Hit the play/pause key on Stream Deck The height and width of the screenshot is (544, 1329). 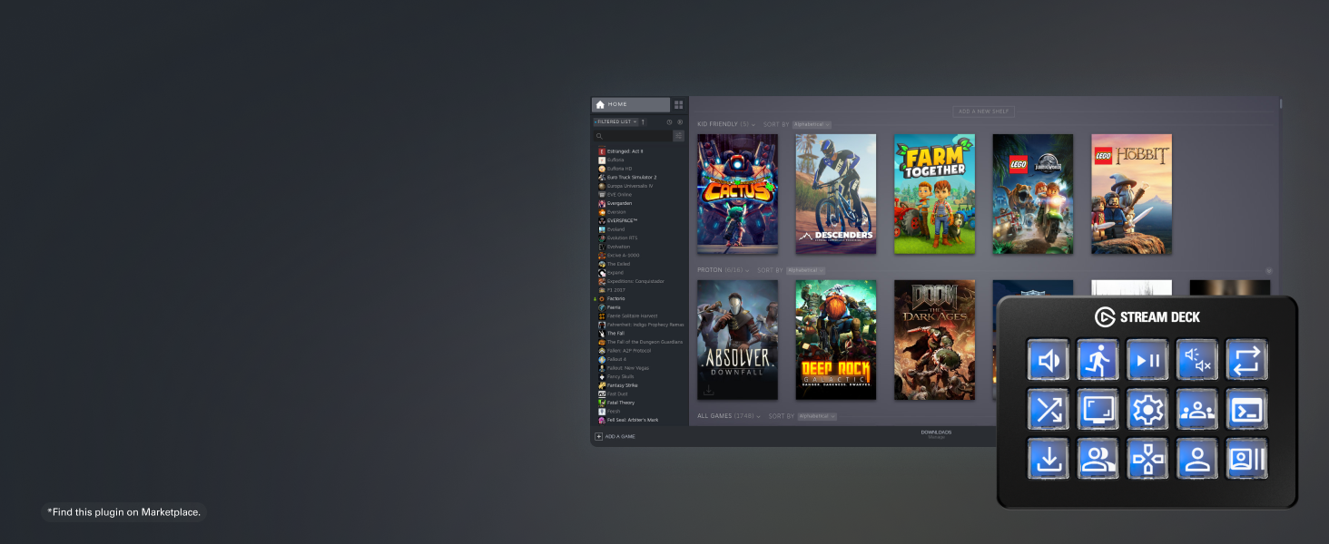[x=1147, y=360]
